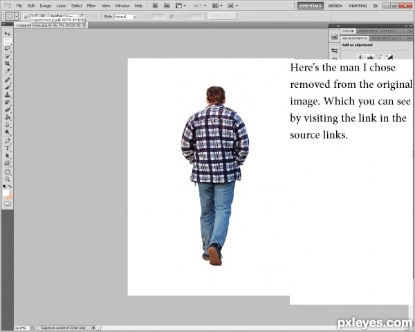
Task: Open the Style dropdown set to Normal
Action: pyautogui.click(x=126, y=17)
